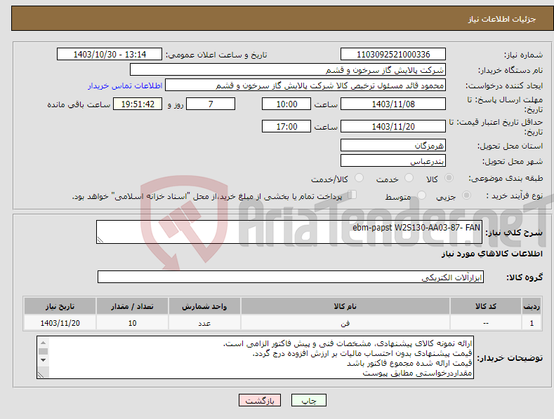
Task: Click the response deadline date 1403/11/08
Action: [x=393, y=104]
